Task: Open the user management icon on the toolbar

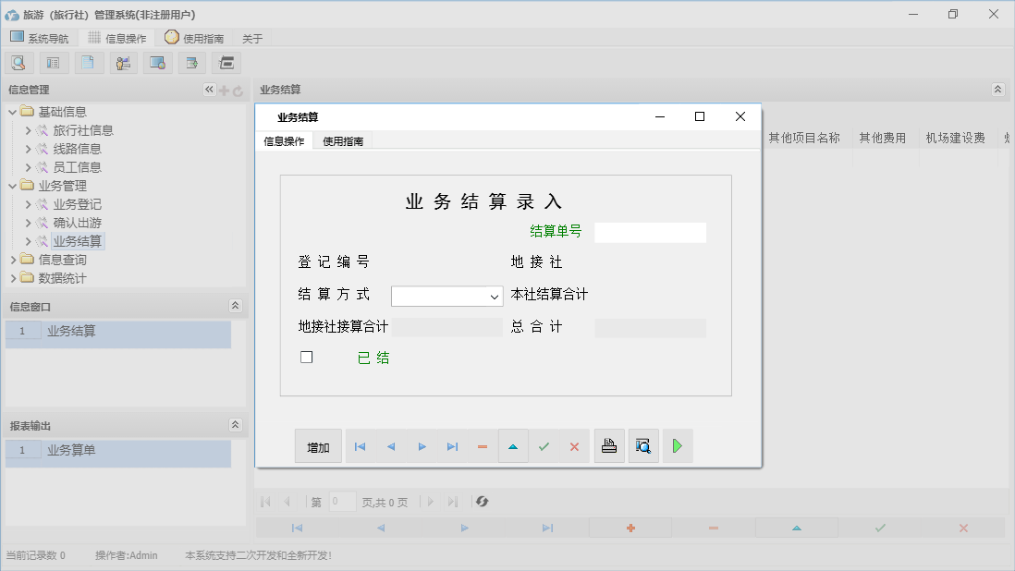Action: coord(121,62)
